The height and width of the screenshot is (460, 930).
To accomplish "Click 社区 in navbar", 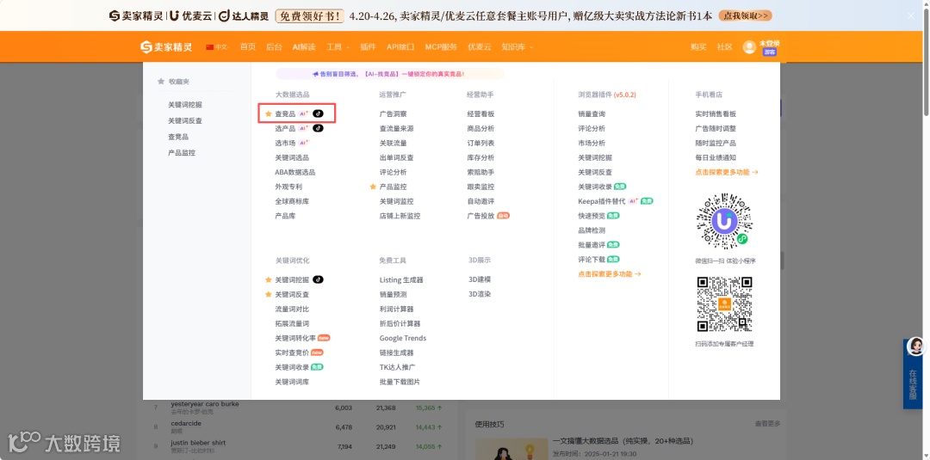I will point(725,46).
